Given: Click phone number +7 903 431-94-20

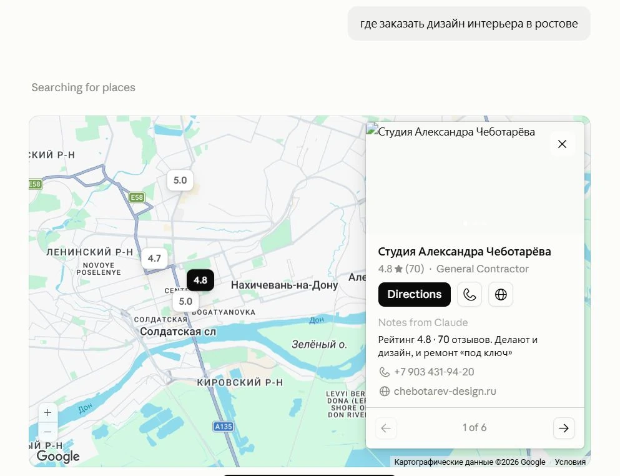Looking at the screenshot, I should tap(434, 372).
